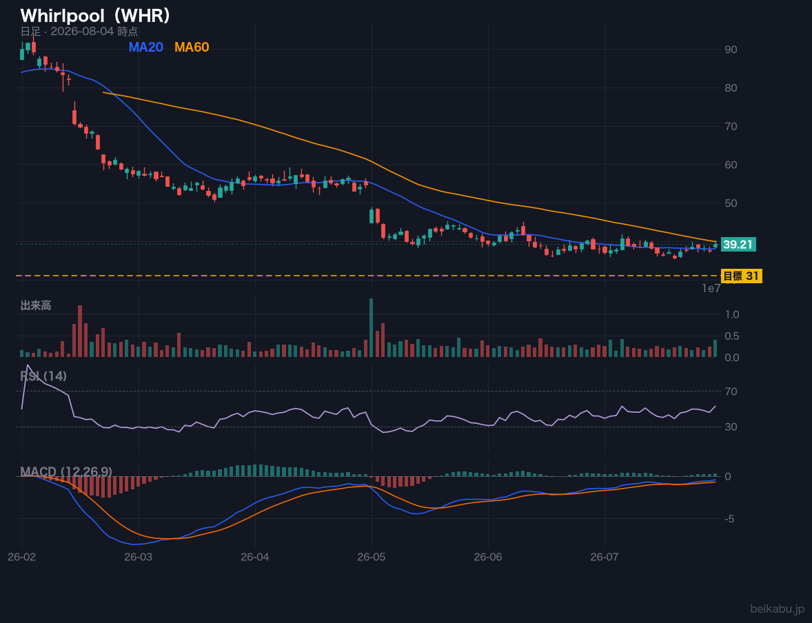Image resolution: width=812 pixels, height=623 pixels.
Task: Click the 26-05 date axis label
Action: coord(372,558)
